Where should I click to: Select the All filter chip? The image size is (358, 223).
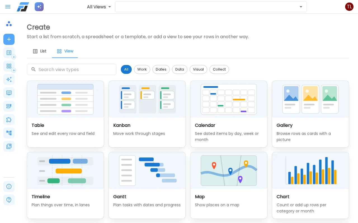click(126, 69)
